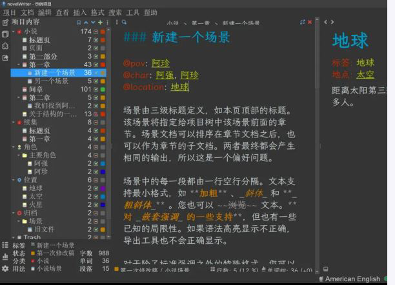Open the 工具 menu

[133, 12]
